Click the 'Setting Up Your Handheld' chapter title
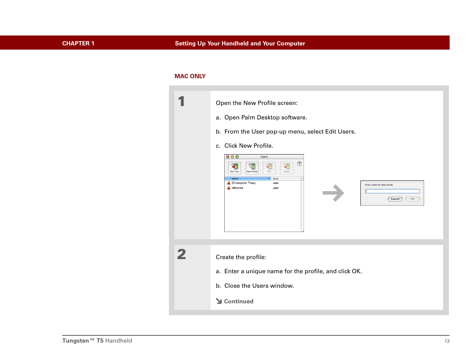This screenshot has width=471, height=364. tap(240, 43)
